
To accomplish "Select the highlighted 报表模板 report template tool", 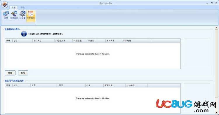I will pos(31,16).
